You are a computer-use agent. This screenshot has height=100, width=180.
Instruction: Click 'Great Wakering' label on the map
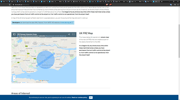point(62,64)
